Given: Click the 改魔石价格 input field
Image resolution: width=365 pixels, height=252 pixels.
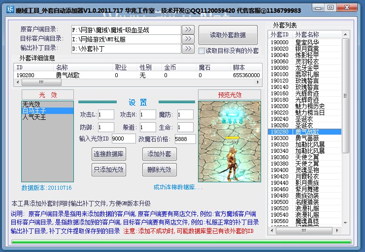Looking at the screenshot, I should [x=185, y=139].
